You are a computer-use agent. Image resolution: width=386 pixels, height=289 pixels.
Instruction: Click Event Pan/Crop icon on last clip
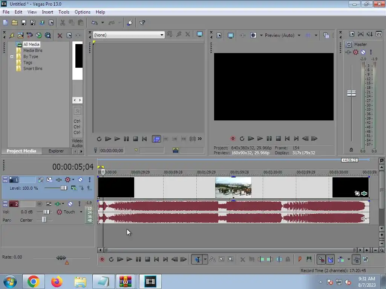pyautogui.click(x=357, y=193)
